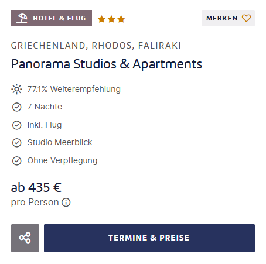Click the ab 435 € price

coord(36,187)
